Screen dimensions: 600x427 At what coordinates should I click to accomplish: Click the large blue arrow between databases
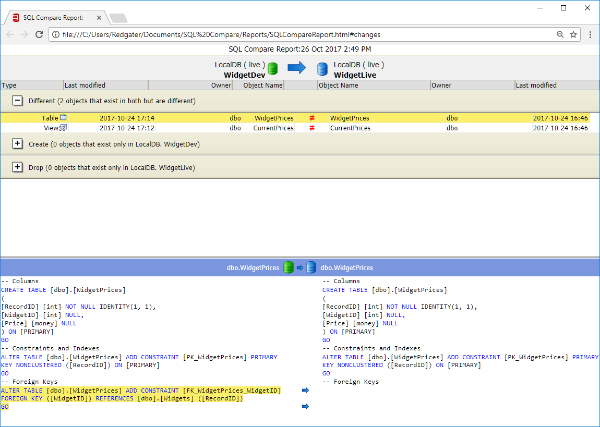pos(297,68)
